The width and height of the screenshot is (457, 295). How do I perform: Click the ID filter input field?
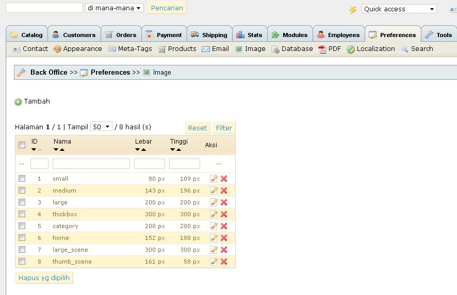[x=39, y=164]
